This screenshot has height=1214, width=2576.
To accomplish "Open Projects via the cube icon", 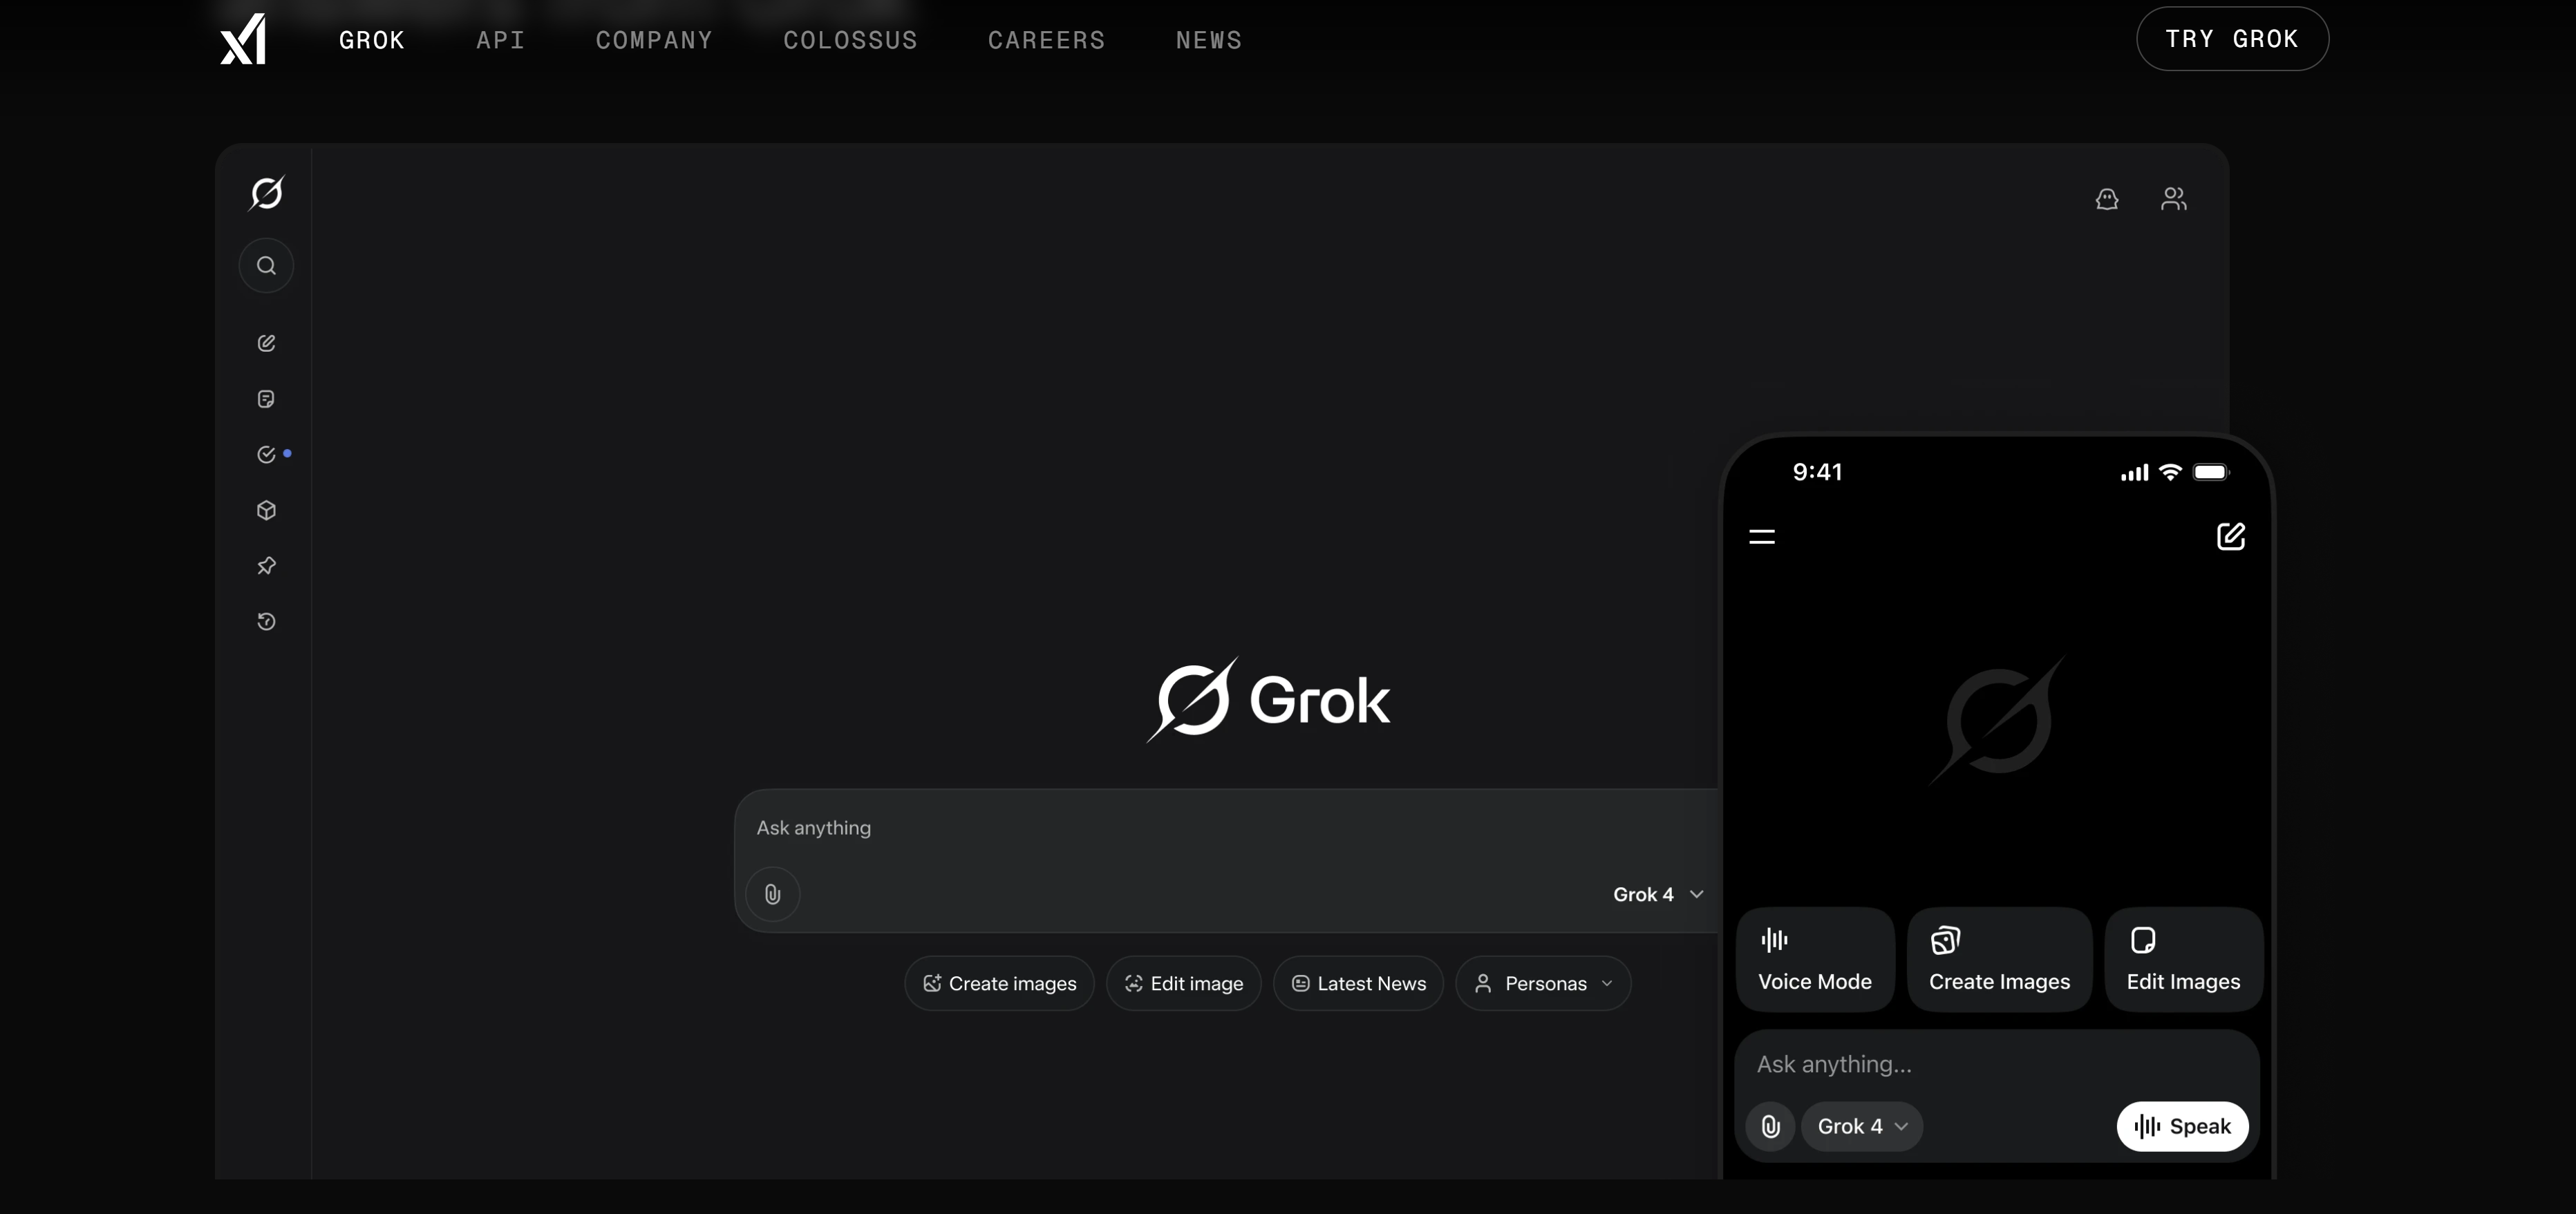I will pyautogui.click(x=266, y=510).
